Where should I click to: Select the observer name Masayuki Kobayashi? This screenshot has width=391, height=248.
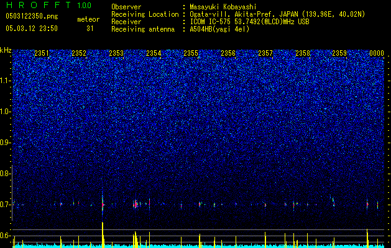223,7
